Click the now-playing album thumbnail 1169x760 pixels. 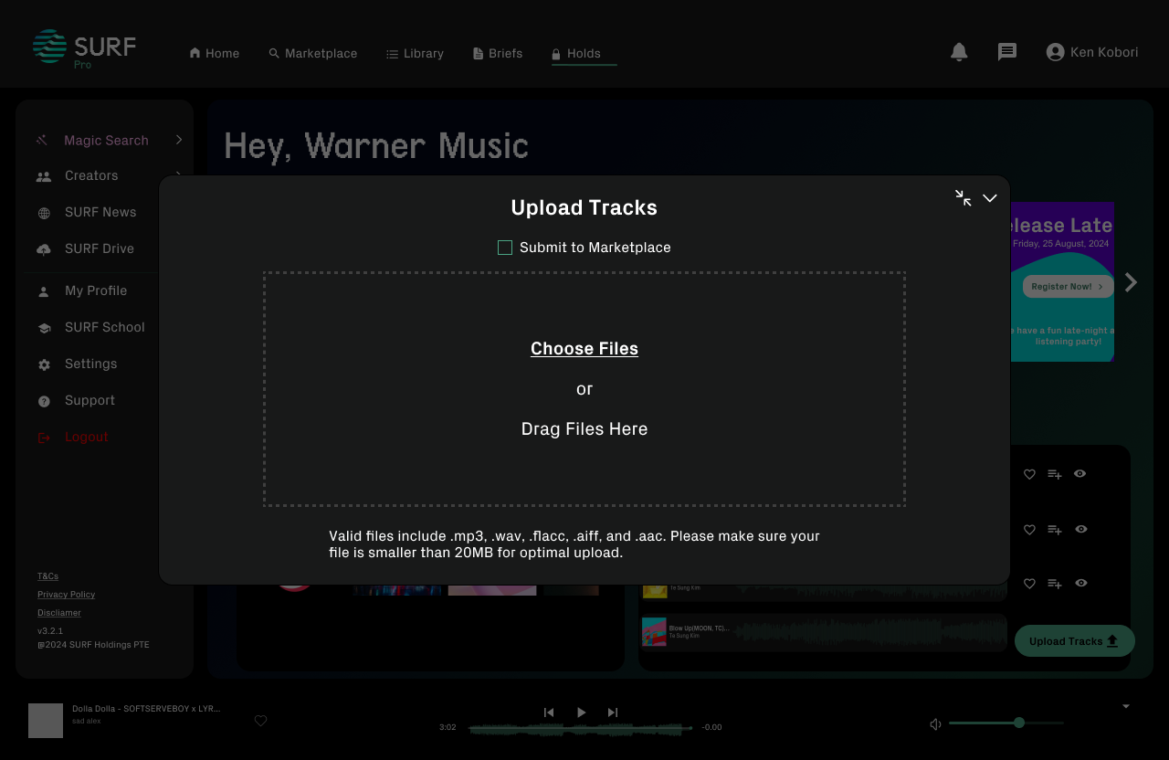coord(46,721)
